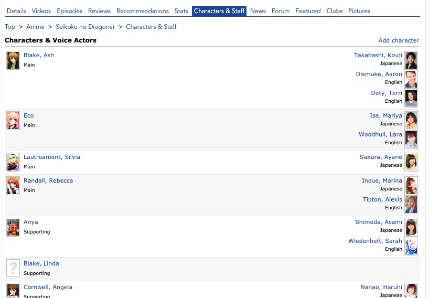Screen dimensions: 429x298
Task: Open Sakura, Ayane's profile link
Action: (x=381, y=157)
